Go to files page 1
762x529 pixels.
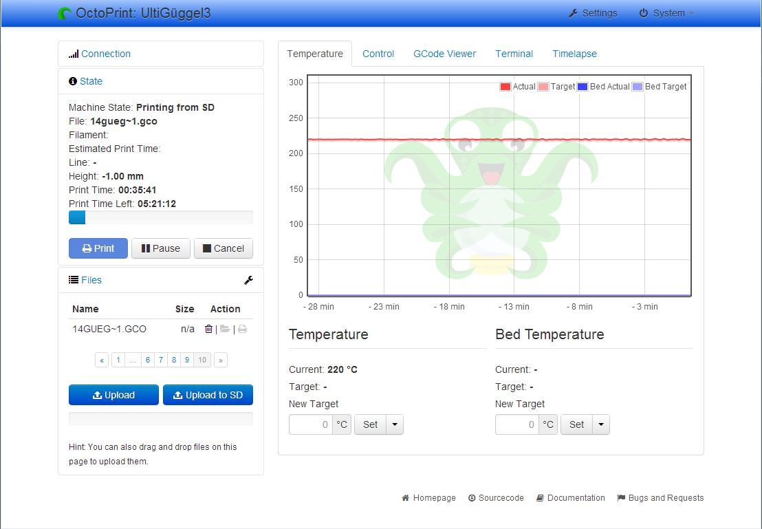tap(118, 360)
